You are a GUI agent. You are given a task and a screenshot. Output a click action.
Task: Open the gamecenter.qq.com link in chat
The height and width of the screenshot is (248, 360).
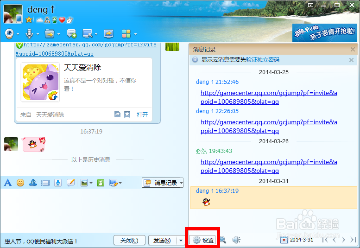tap(86, 49)
